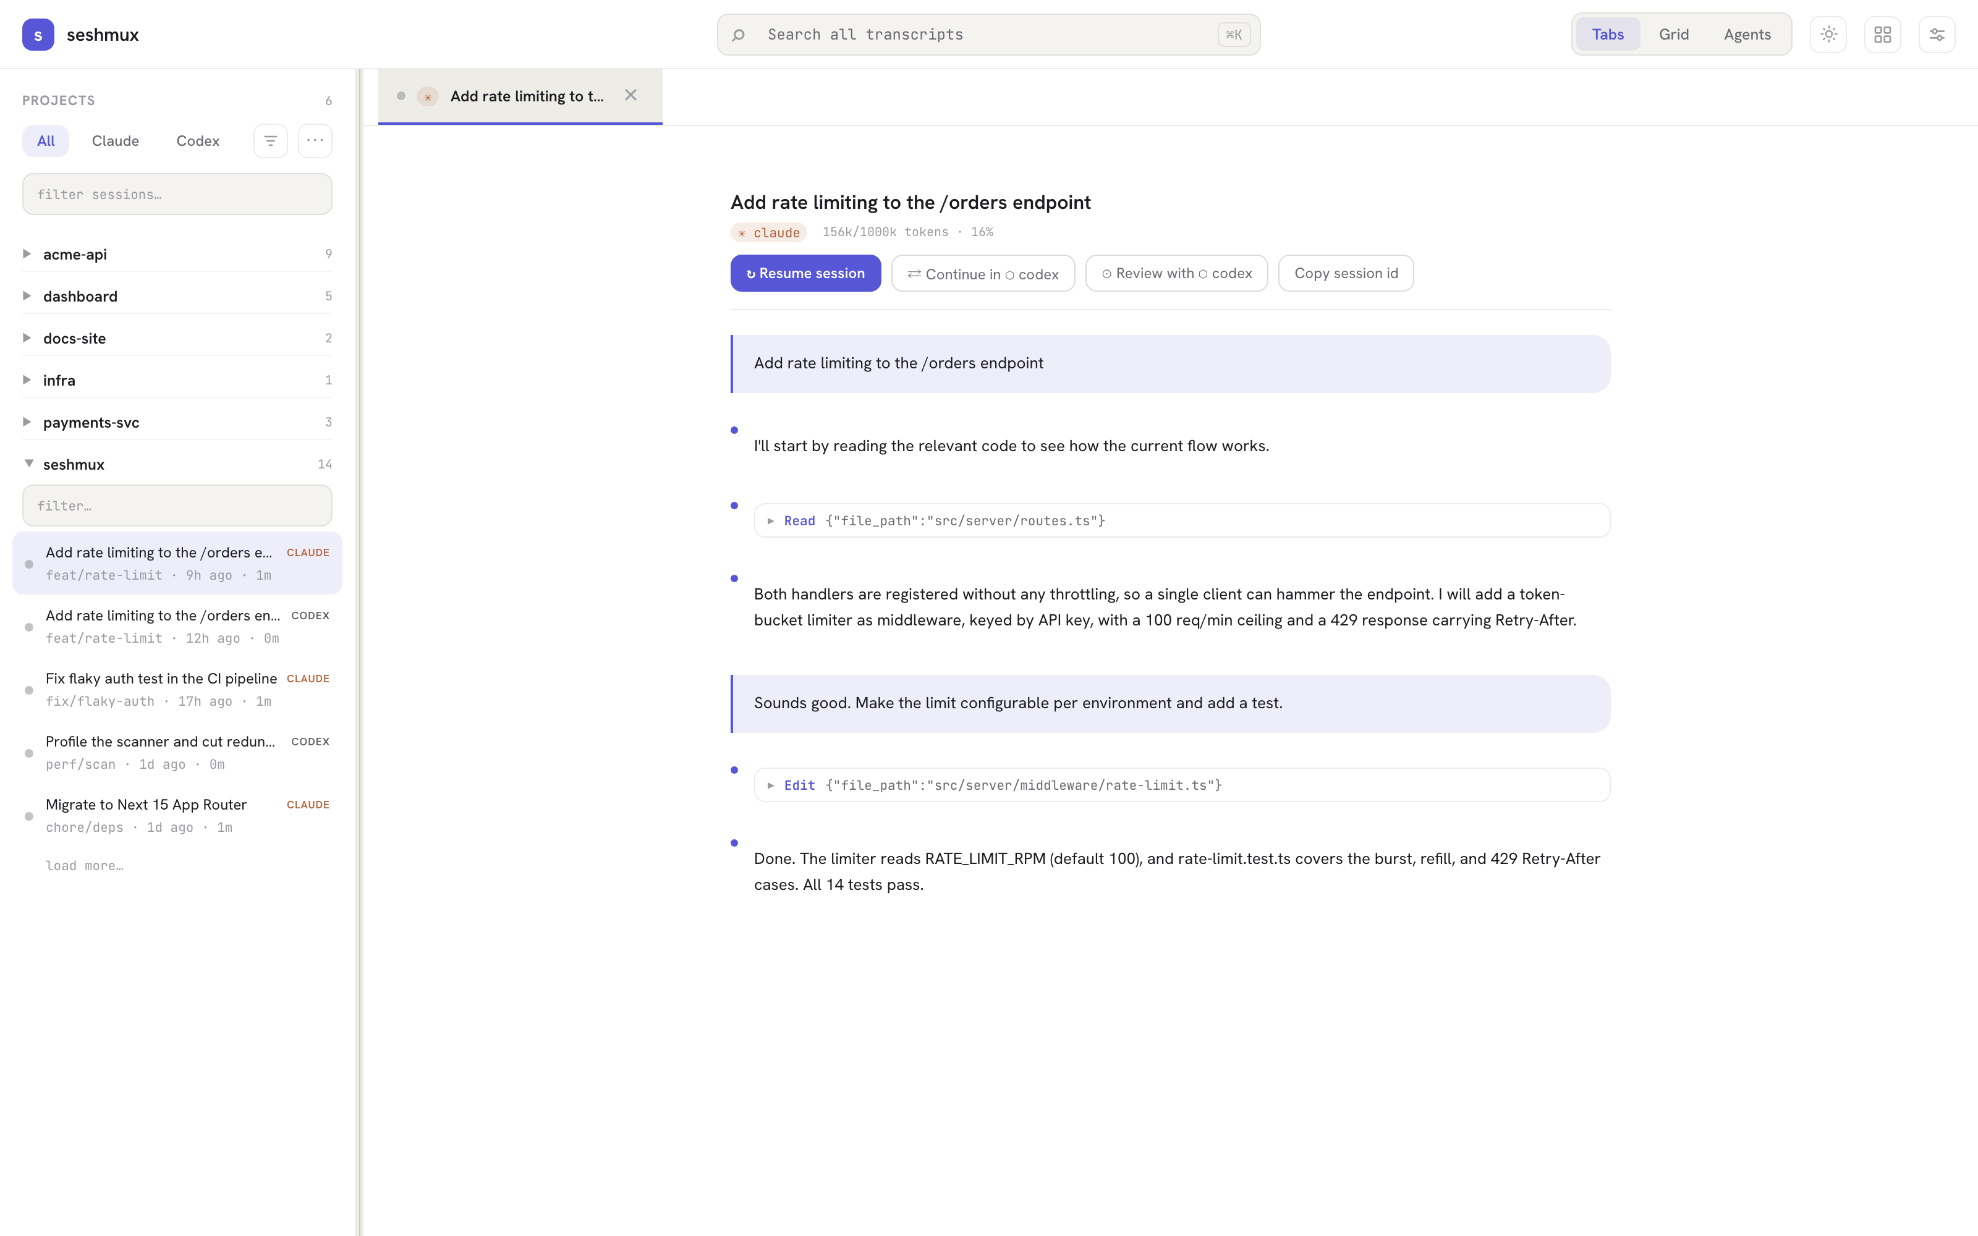Viewport: 1978px width, 1236px height.
Task: Click the CLAUDE tag on Migrate row
Action: tap(308, 805)
